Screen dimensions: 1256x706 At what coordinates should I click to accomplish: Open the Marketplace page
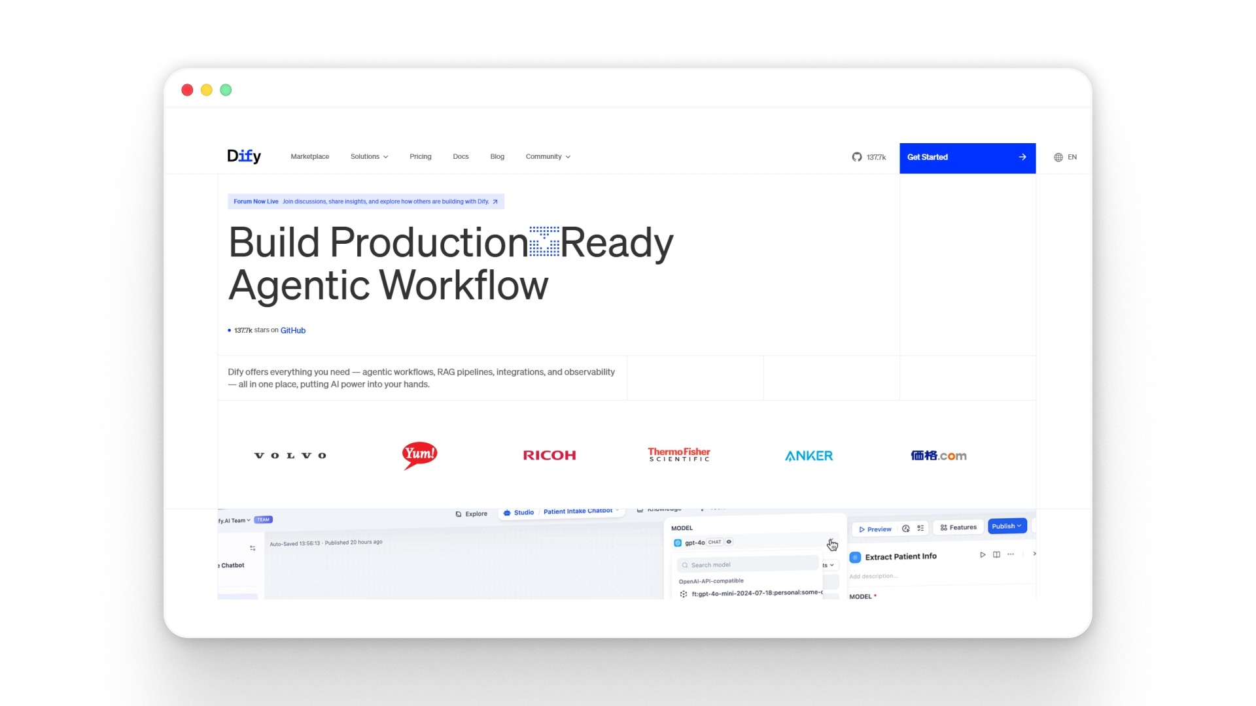pos(310,157)
